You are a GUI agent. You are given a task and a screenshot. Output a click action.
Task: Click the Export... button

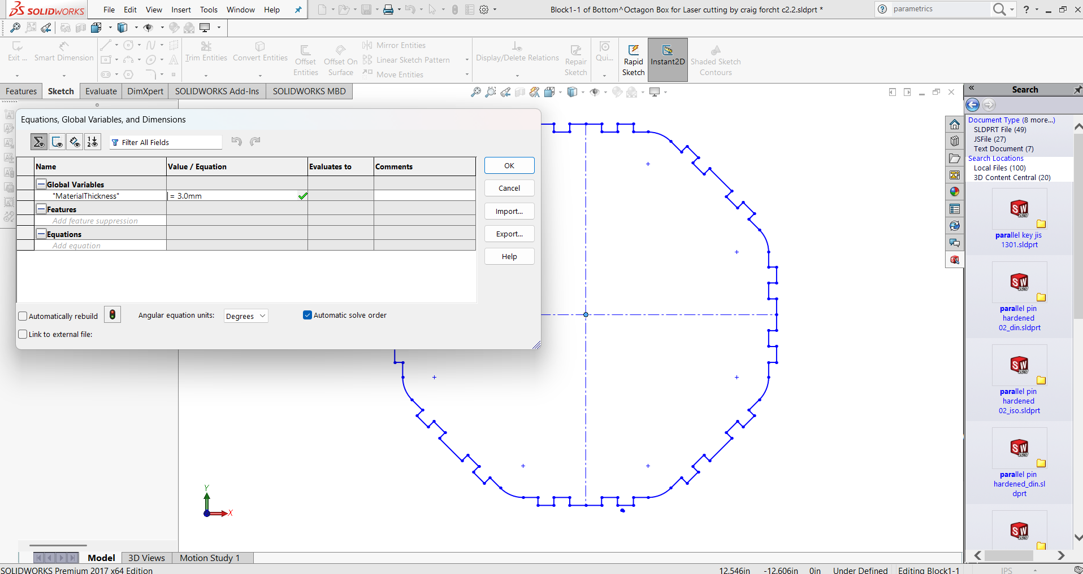pyautogui.click(x=509, y=234)
